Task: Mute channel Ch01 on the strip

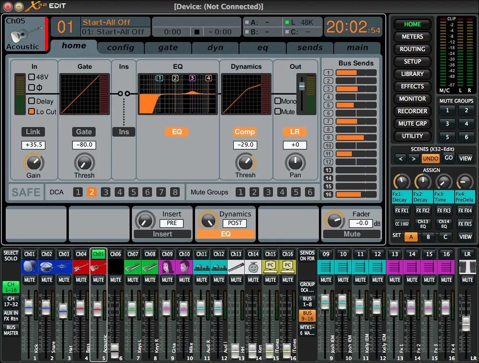Action: tap(29, 280)
